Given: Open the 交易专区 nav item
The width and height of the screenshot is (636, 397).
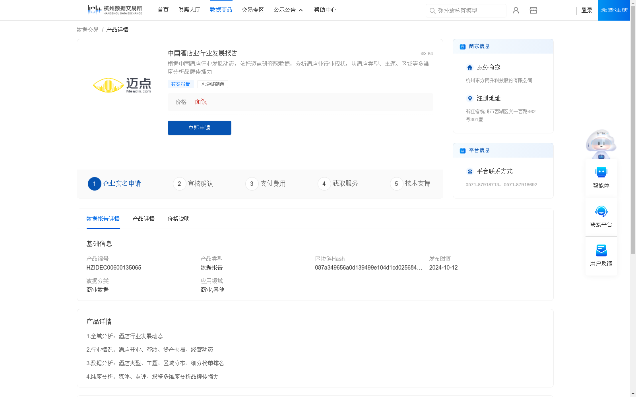Looking at the screenshot, I should point(253,10).
